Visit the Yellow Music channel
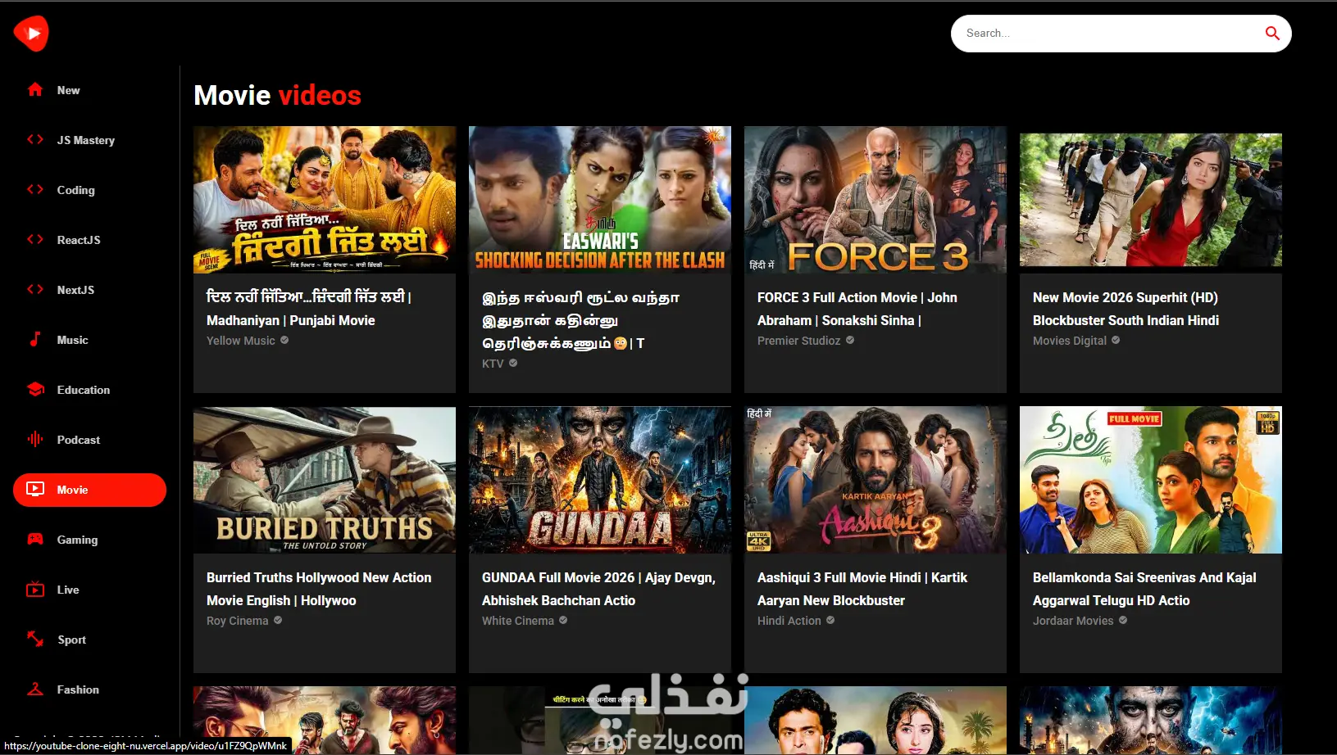1337x755 pixels. (241, 341)
